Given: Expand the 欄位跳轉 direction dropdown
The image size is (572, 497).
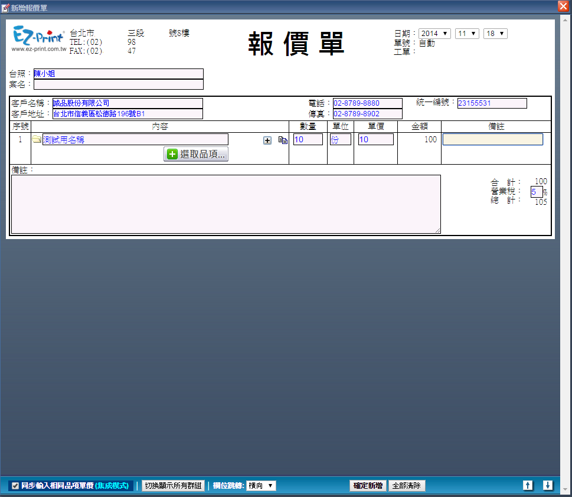Looking at the screenshot, I should [x=261, y=486].
